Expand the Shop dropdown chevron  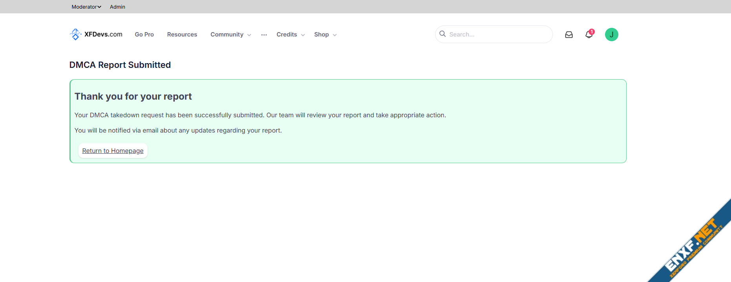point(335,35)
